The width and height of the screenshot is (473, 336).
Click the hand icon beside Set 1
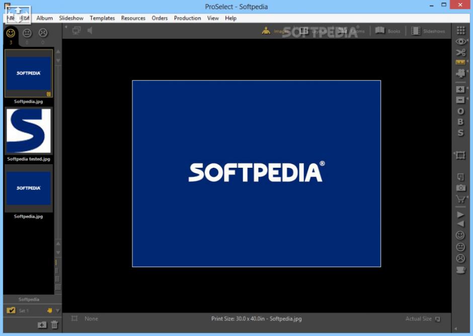(49, 310)
